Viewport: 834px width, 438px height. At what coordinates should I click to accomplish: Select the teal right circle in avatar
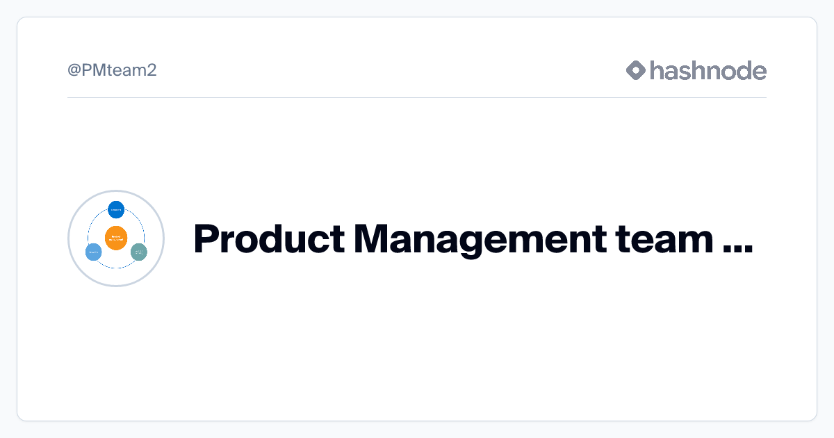(x=139, y=252)
